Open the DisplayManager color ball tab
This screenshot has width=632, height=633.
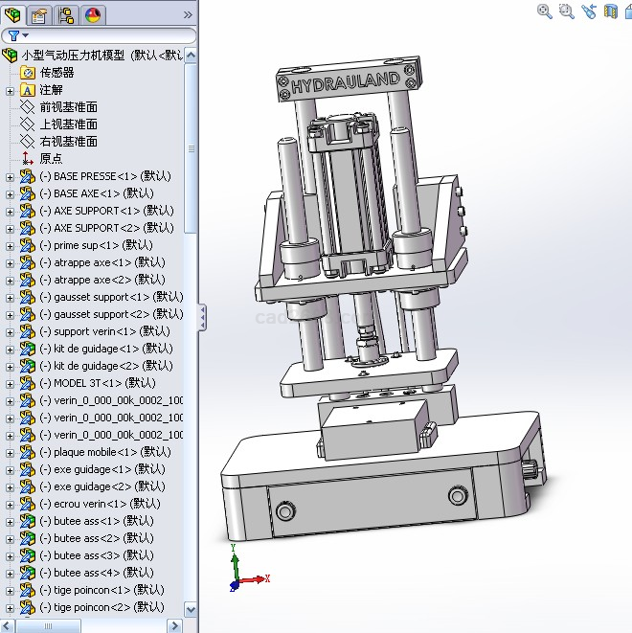coord(93,14)
